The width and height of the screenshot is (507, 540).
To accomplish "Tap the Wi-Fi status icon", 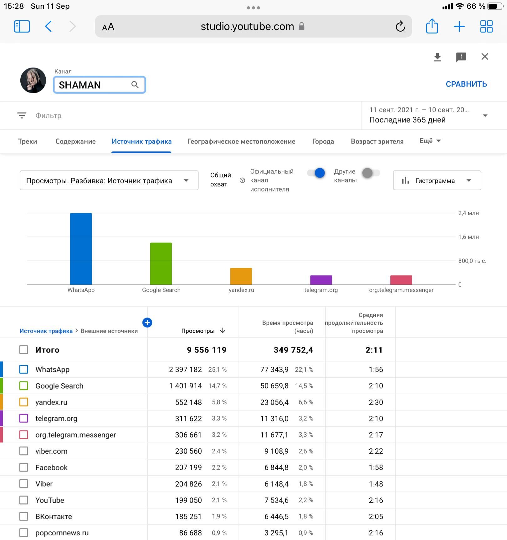I will coord(459,6).
